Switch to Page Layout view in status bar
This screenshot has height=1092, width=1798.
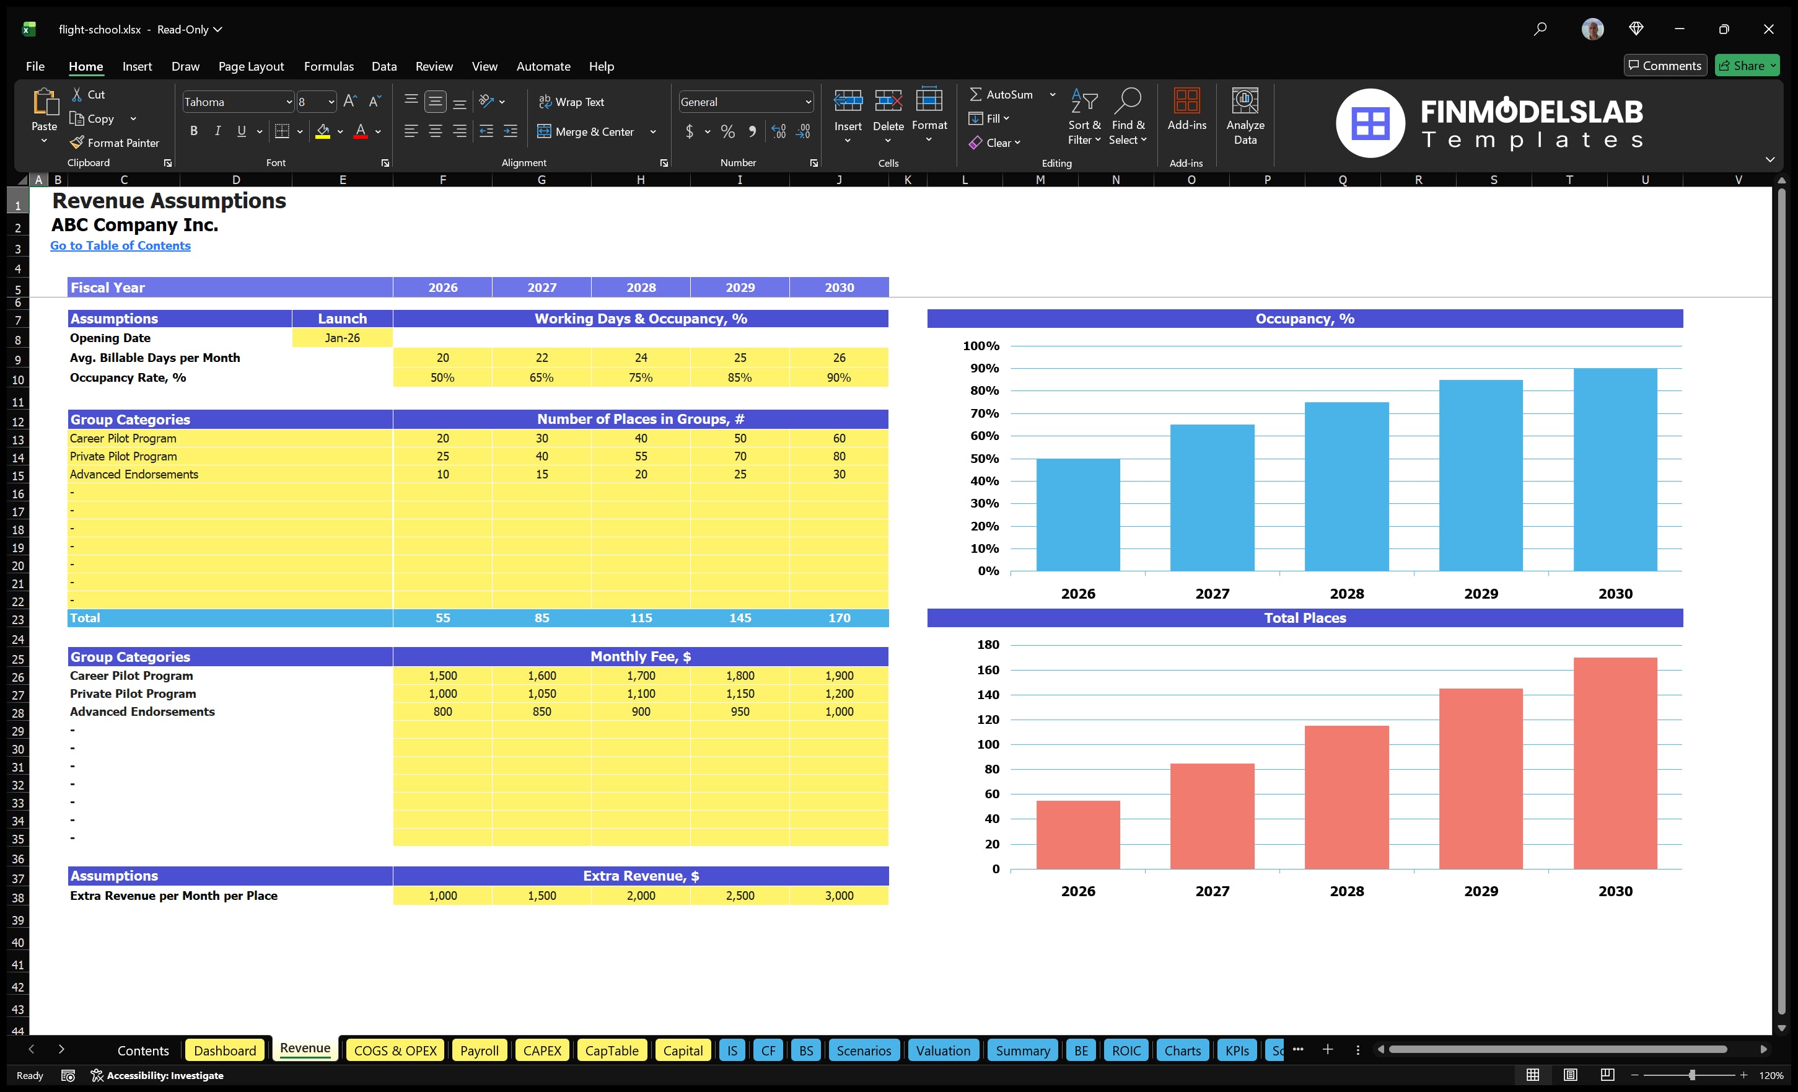click(1571, 1075)
